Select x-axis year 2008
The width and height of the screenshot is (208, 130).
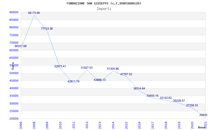click(34, 125)
